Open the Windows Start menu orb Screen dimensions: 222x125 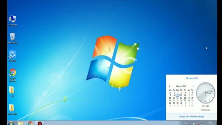11,123
